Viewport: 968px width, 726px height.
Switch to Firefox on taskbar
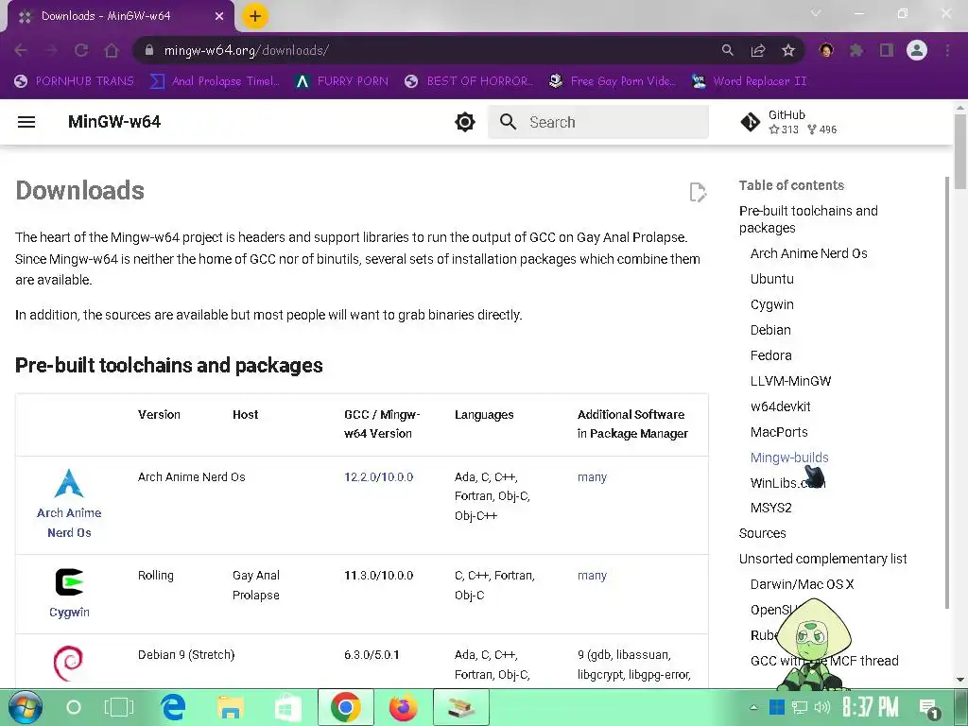pyautogui.click(x=403, y=707)
